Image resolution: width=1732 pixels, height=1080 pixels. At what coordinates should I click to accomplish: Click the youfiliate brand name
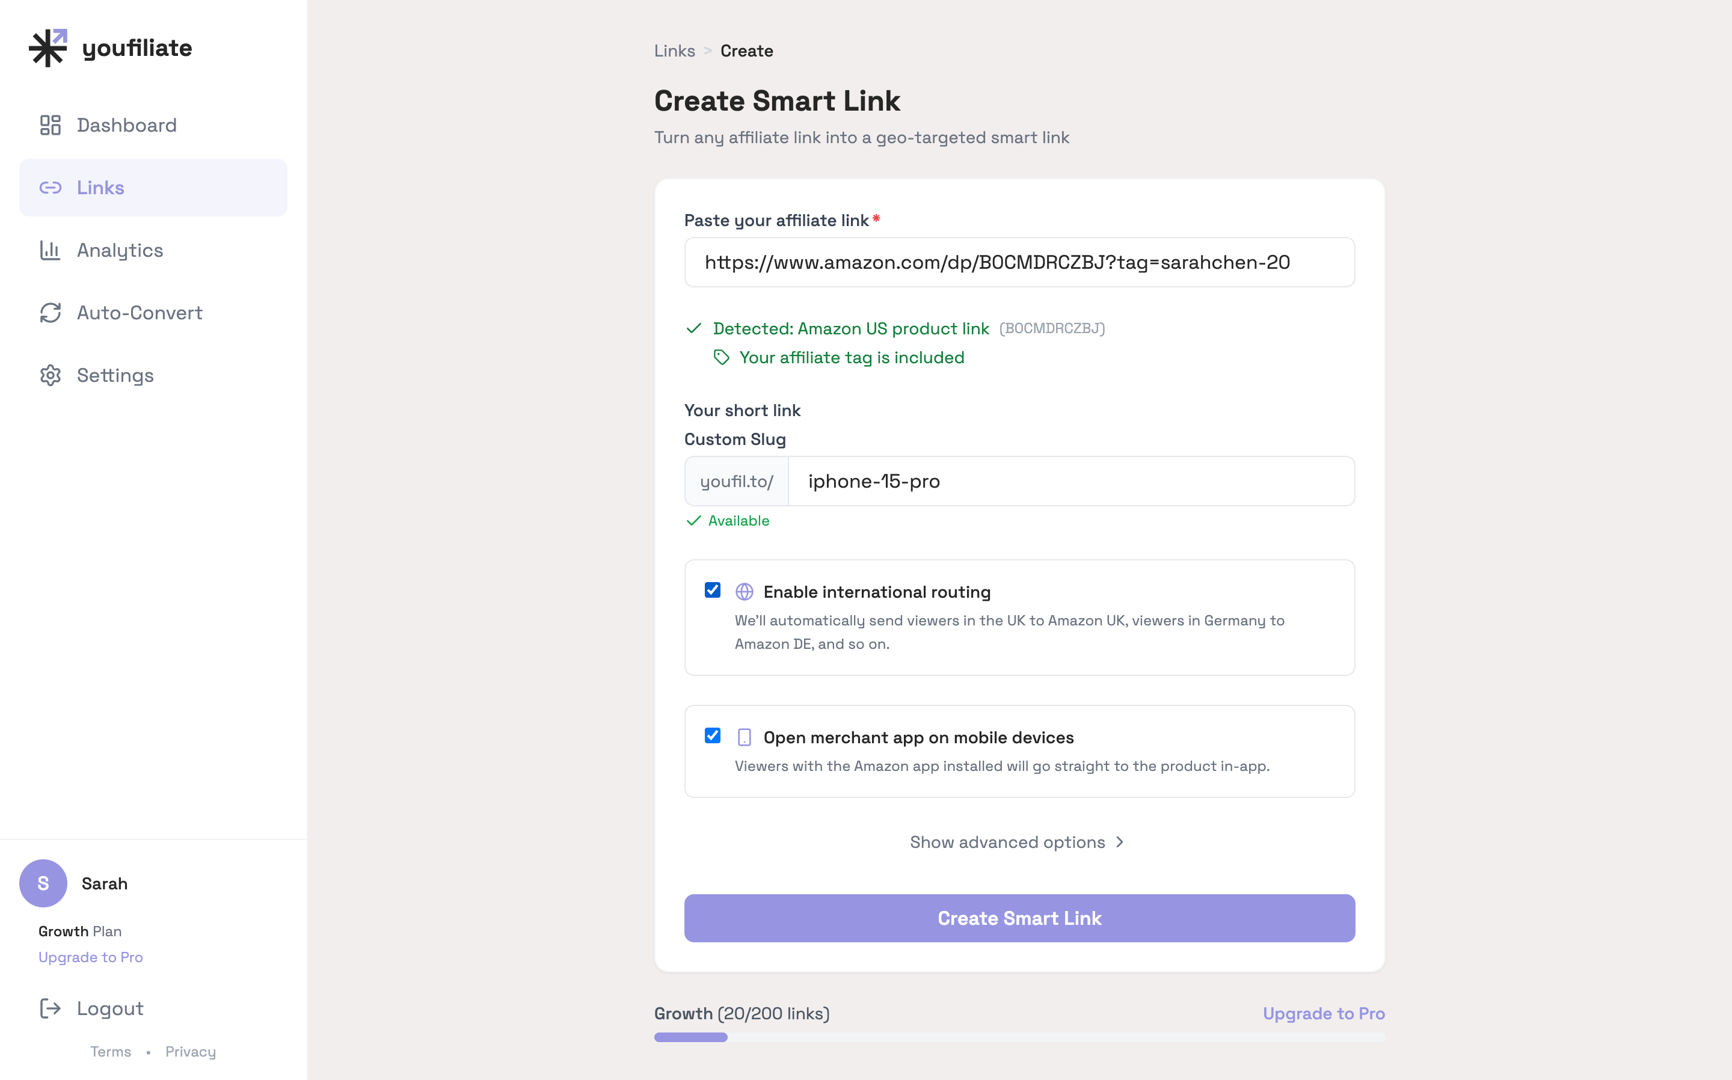click(137, 48)
